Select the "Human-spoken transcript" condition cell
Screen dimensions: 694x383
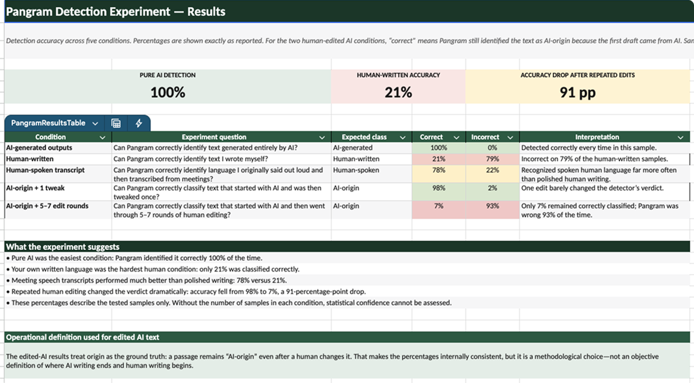tap(58, 174)
